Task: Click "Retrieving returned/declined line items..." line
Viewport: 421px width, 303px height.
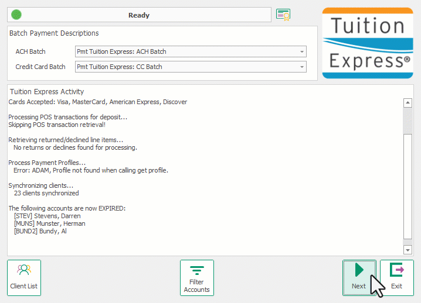Action: (x=66, y=140)
